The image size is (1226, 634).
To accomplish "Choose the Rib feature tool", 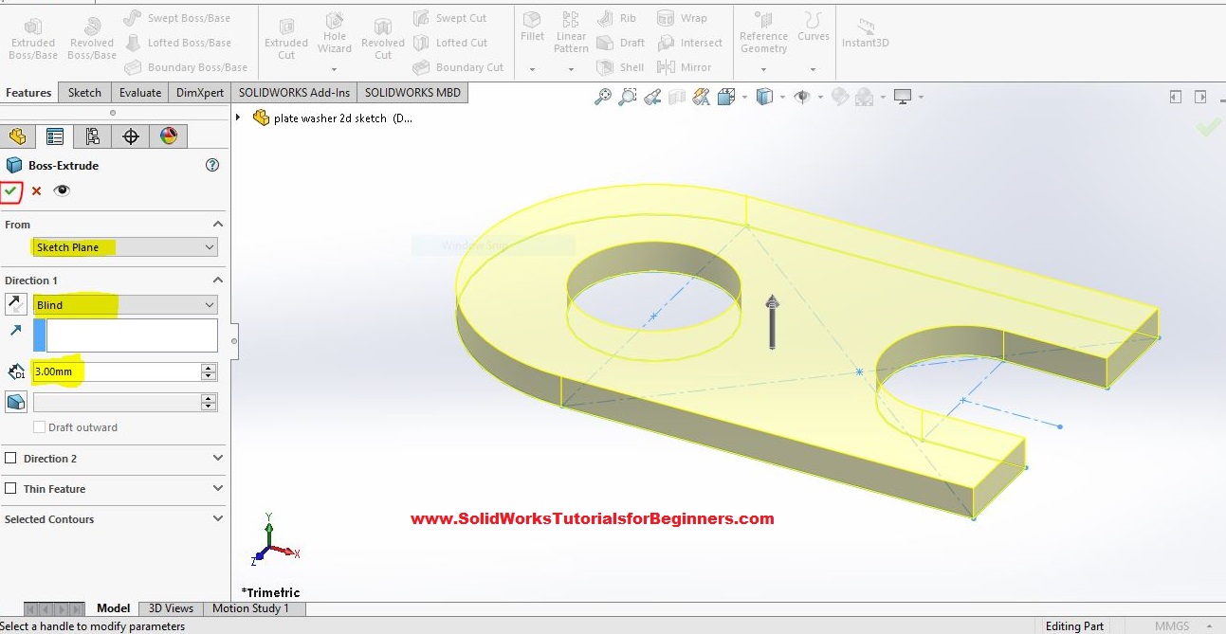I will pyautogui.click(x=616, y=18).
